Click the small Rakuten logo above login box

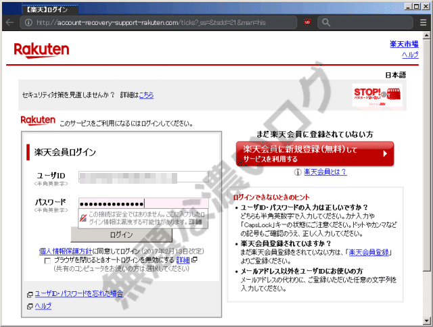(x=38, y=120)
